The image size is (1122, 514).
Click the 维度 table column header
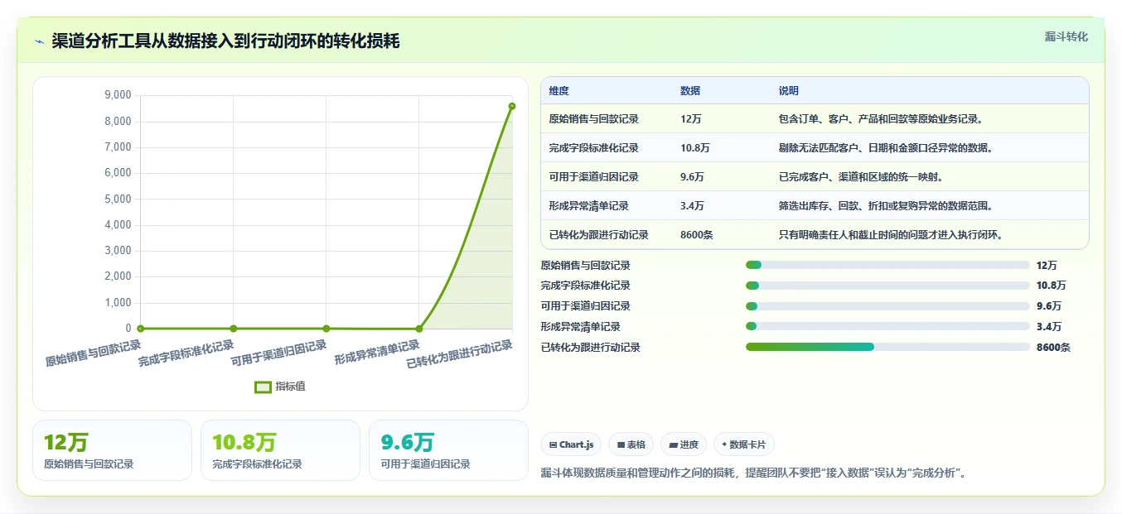[559, 91]
